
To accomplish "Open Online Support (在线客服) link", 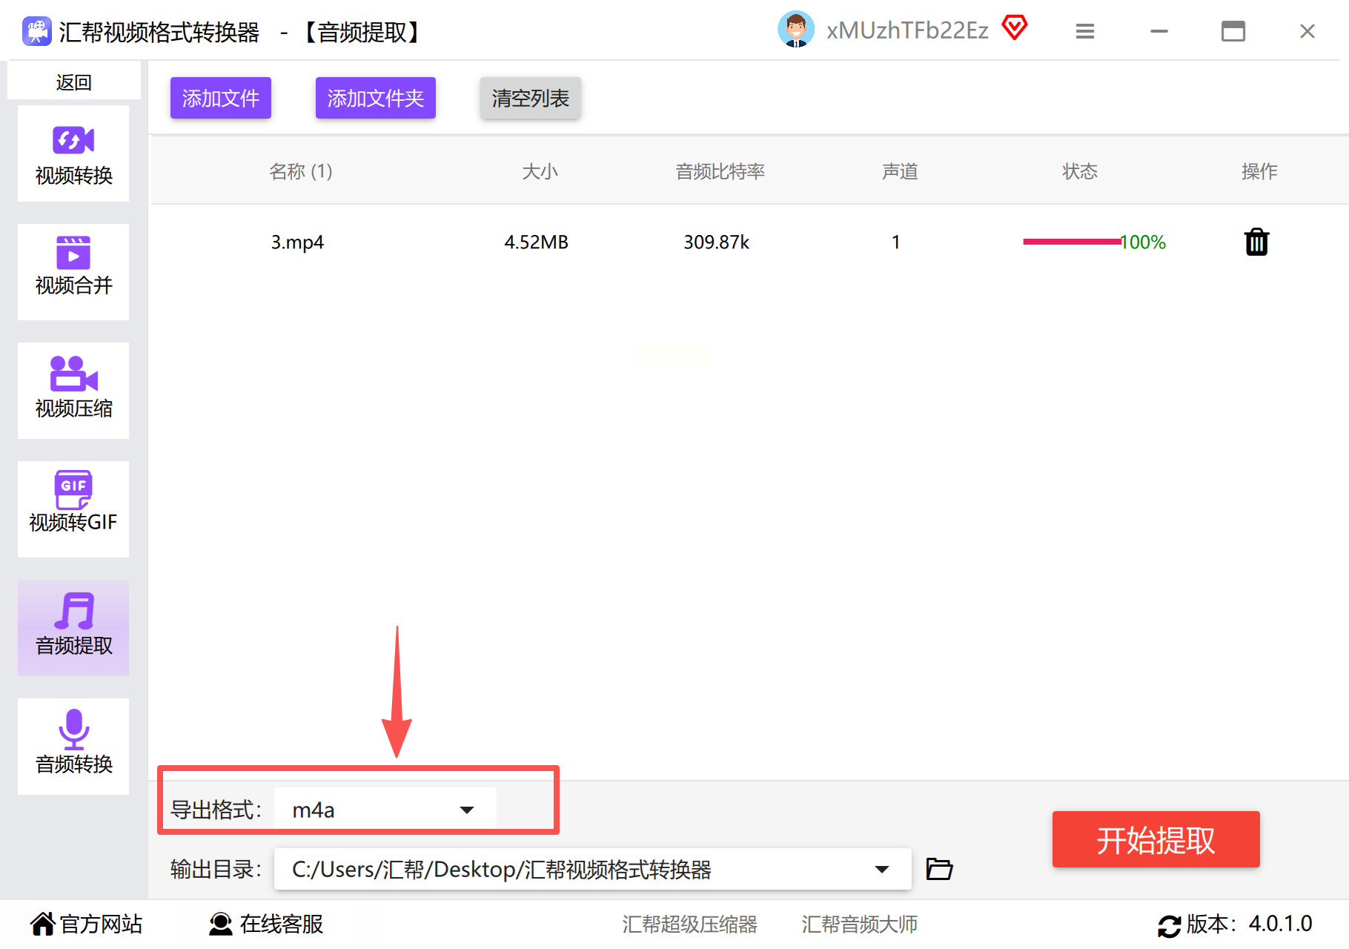I will point(266,924).
